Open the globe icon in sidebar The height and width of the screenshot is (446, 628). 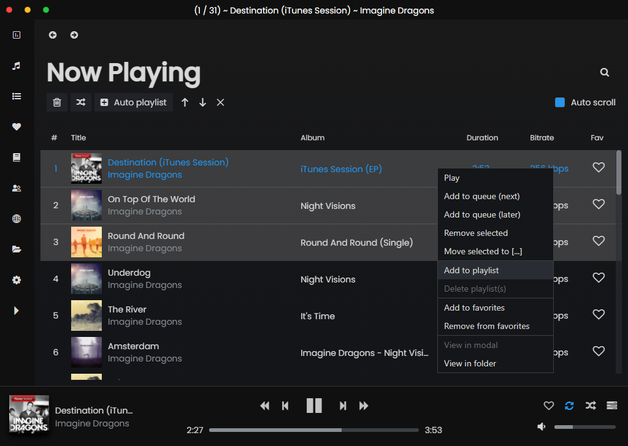tap(17, 219)
